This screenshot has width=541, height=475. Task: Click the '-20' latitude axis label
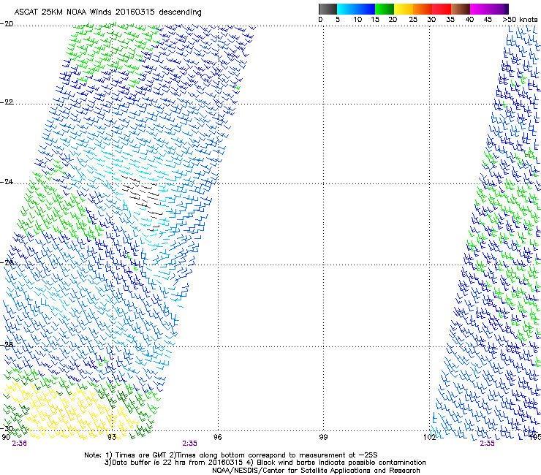(x=7, y=24)
